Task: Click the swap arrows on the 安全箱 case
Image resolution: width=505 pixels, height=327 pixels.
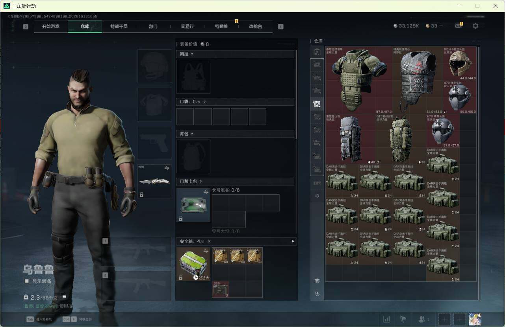Action: [206, 250]
